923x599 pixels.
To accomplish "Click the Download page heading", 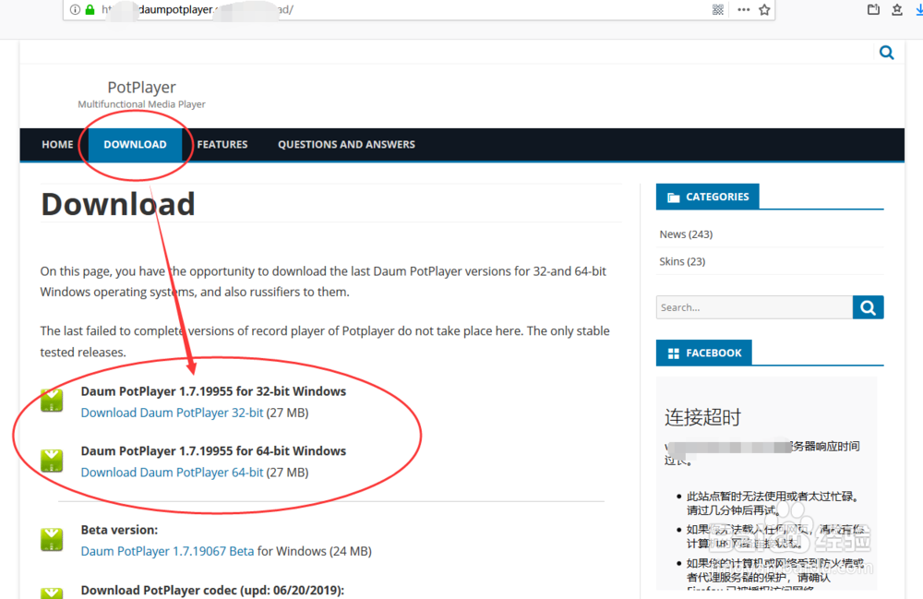I will click(118, 204).
